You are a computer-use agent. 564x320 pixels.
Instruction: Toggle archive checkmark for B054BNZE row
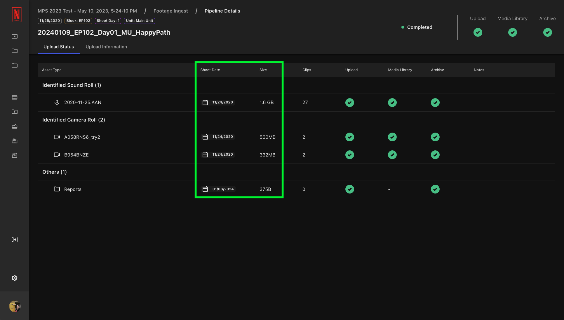[435, 154]
